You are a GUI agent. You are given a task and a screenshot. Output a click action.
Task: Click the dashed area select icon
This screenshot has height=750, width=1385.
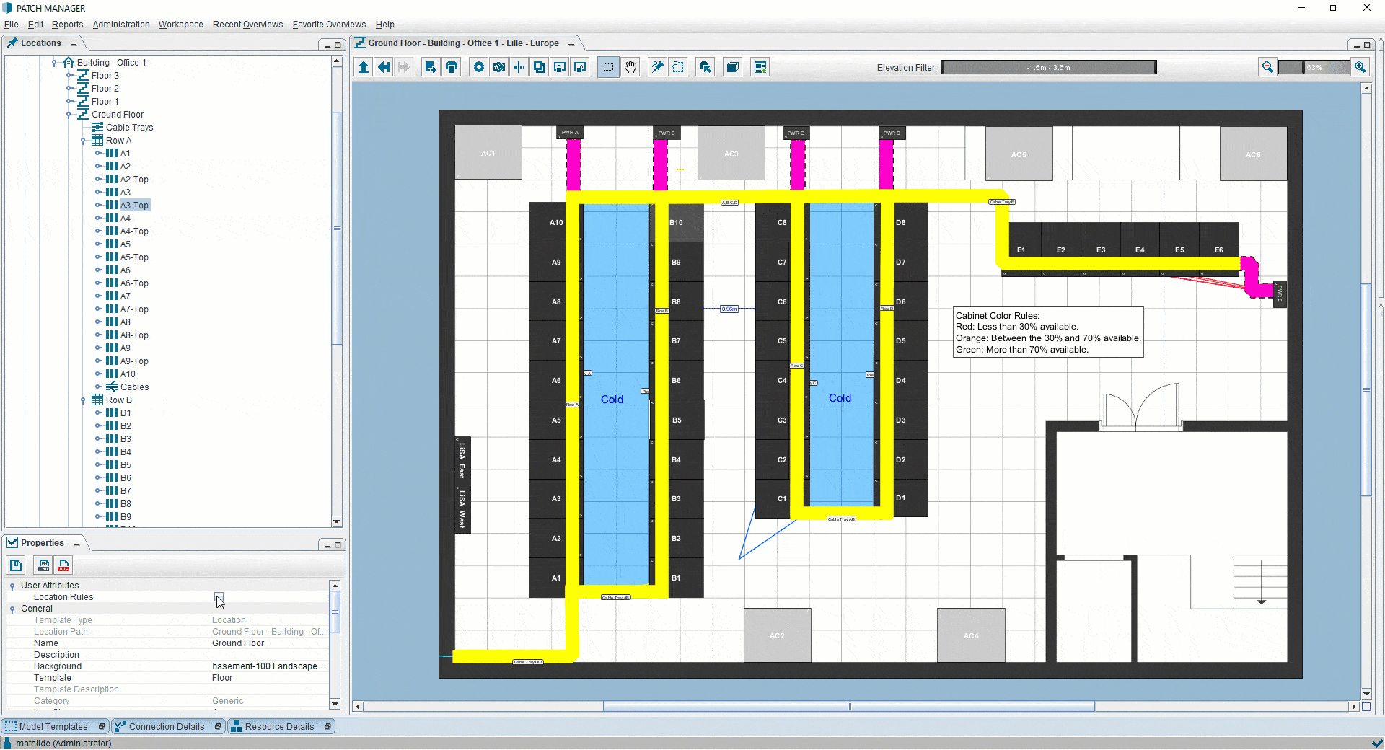coord(678,67)
